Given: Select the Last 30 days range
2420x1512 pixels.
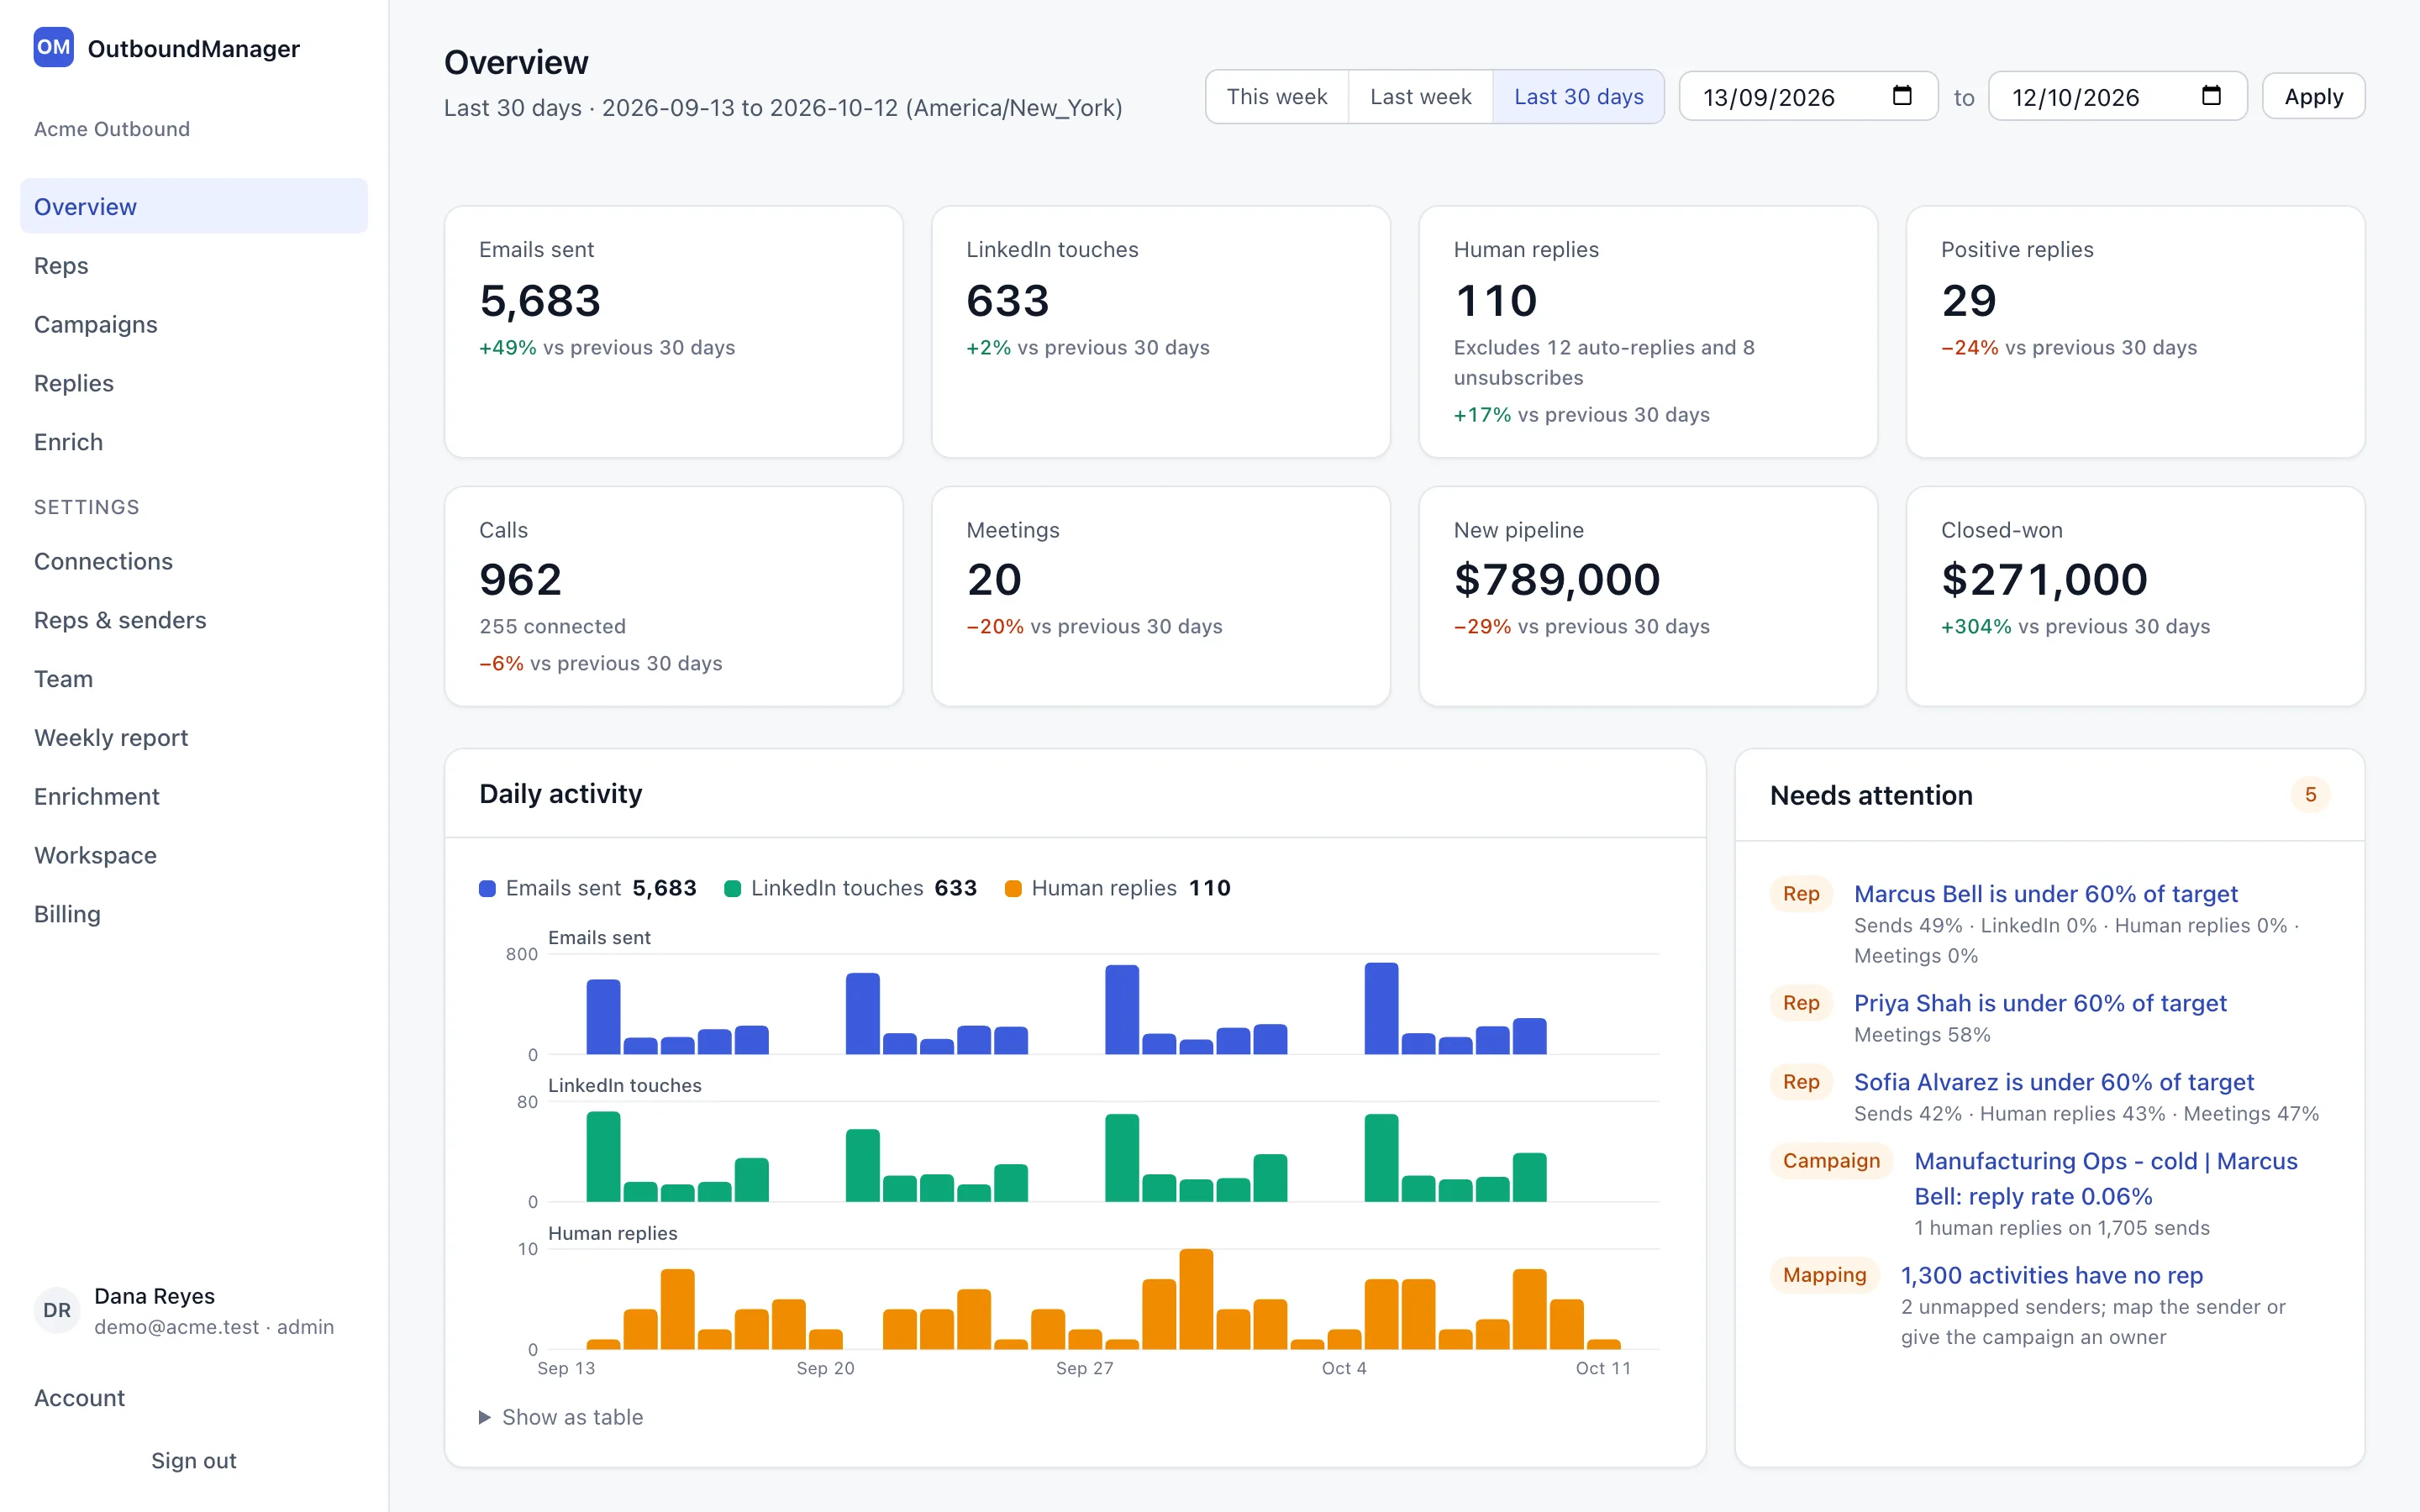Looking at the screenshot, I should click(1578, 97).
